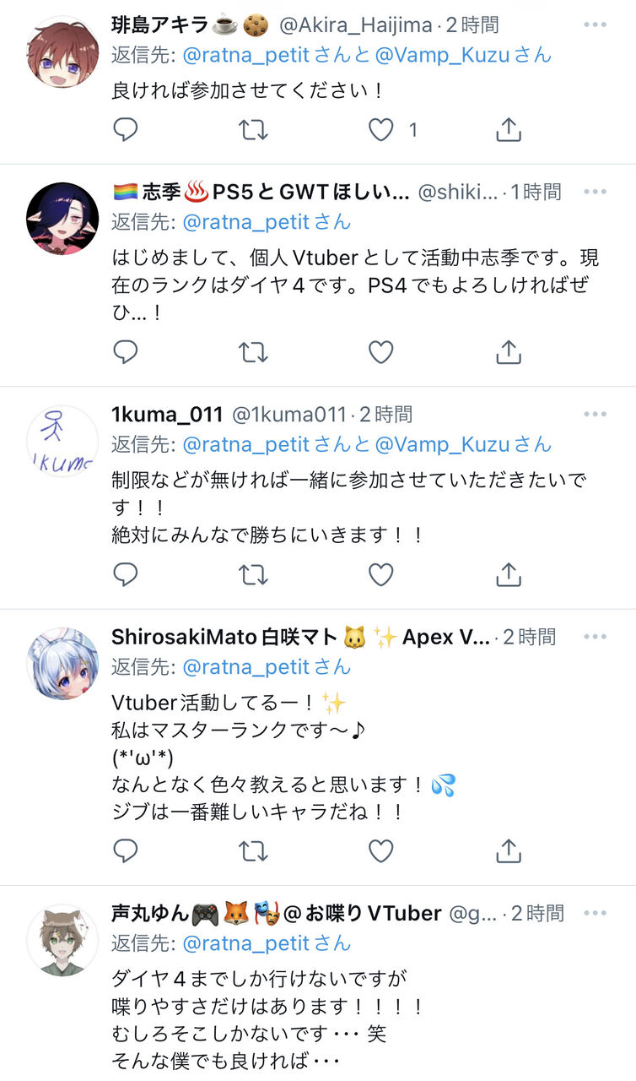Reply to ShirosakiMato's tweet

point(125,850)
